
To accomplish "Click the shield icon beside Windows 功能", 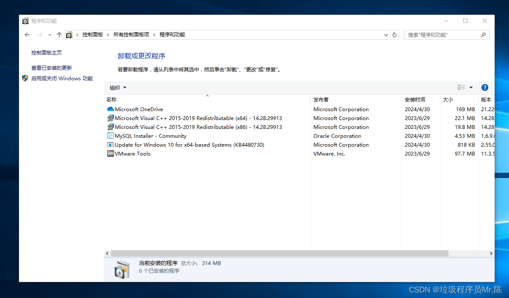I will [25, 78].
